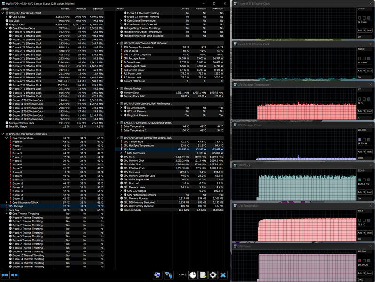Toggle the middle checkbox in GPU Temperature graph
This screenshot has height=282, width=375.
[364, 220]
